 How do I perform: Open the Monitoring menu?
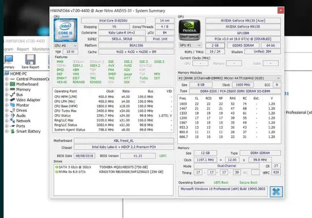(x=41, y=49)
